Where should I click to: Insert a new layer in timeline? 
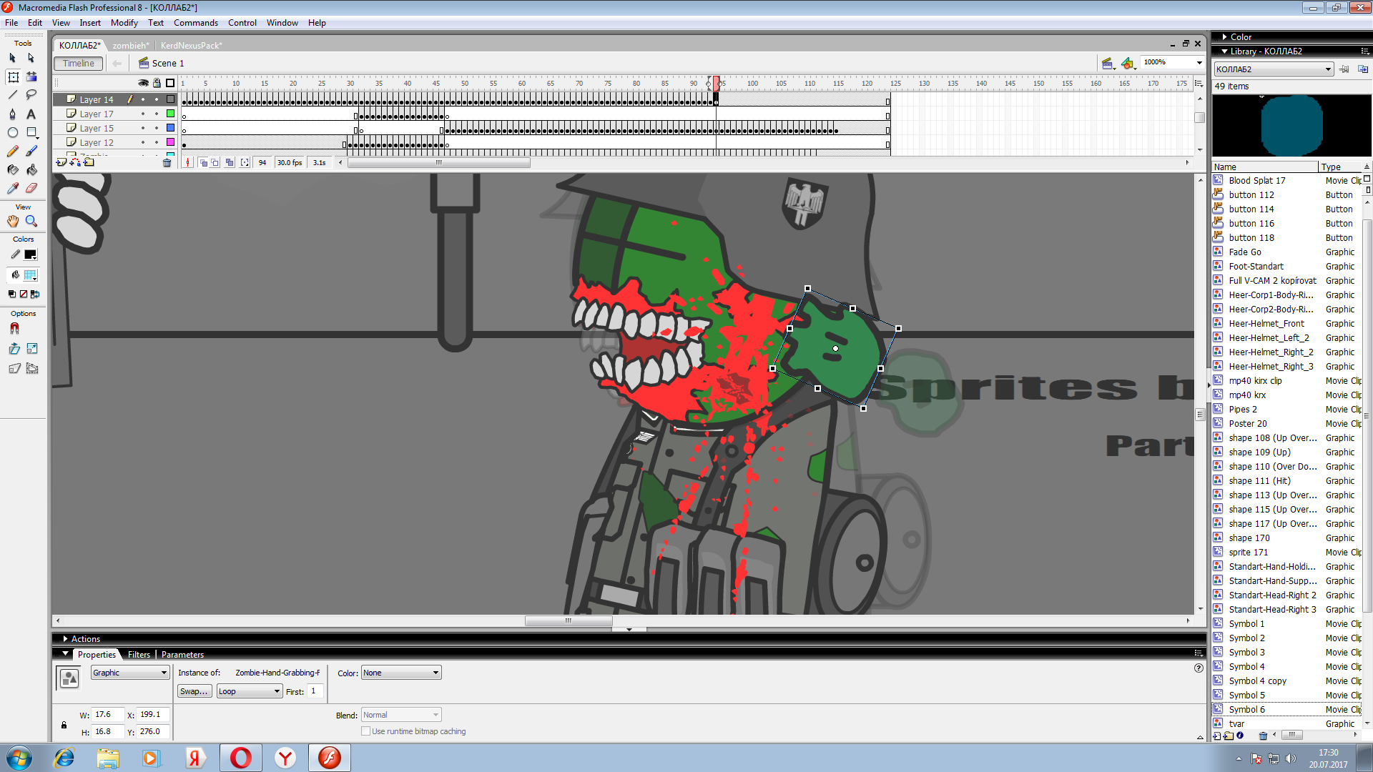(61, 162)
